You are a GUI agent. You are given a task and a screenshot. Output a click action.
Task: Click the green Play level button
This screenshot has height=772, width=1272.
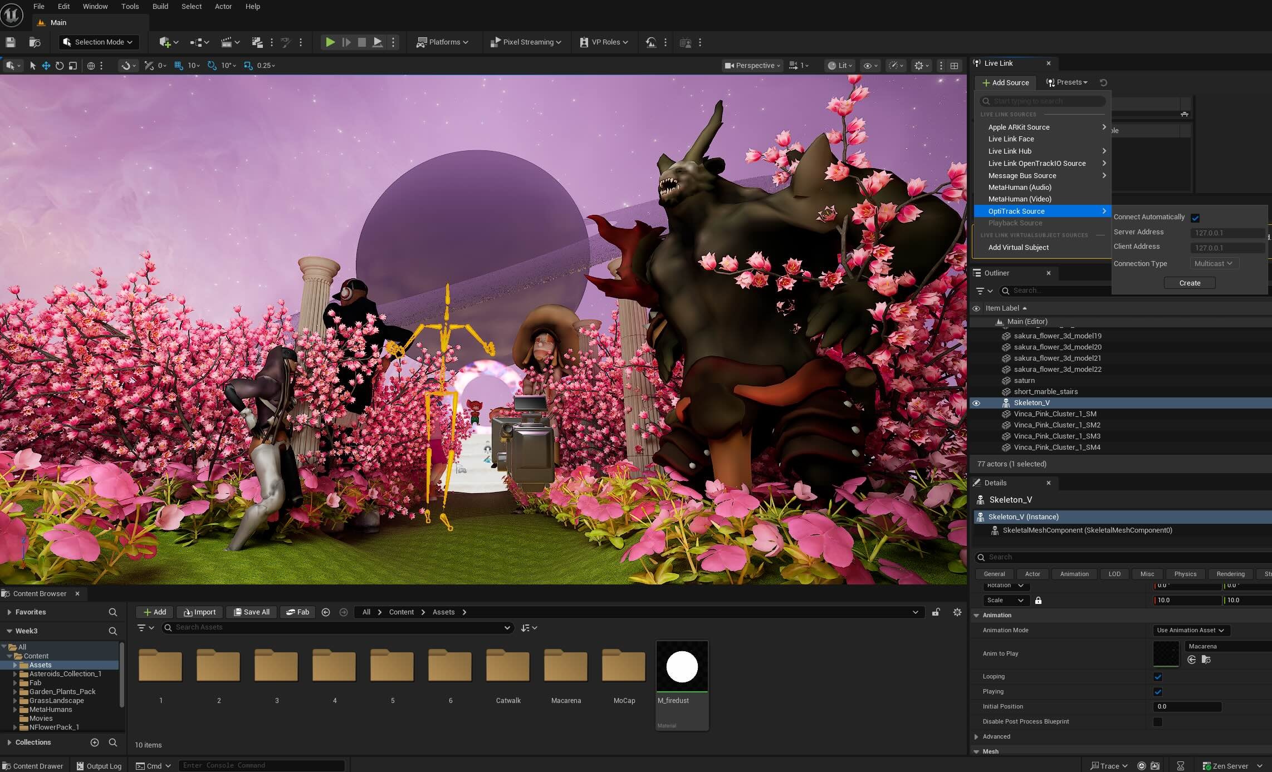click(x=330, y=42)
